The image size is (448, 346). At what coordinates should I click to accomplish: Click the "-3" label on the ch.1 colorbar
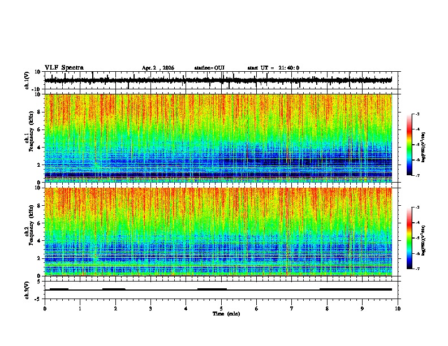(x=417, y=114)
